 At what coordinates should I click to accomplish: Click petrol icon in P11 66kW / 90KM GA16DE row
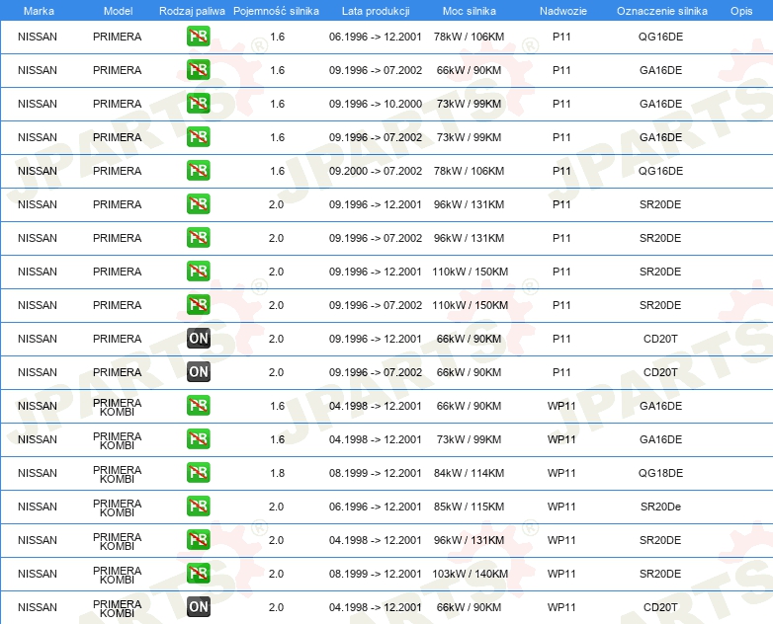pos(198,70)
